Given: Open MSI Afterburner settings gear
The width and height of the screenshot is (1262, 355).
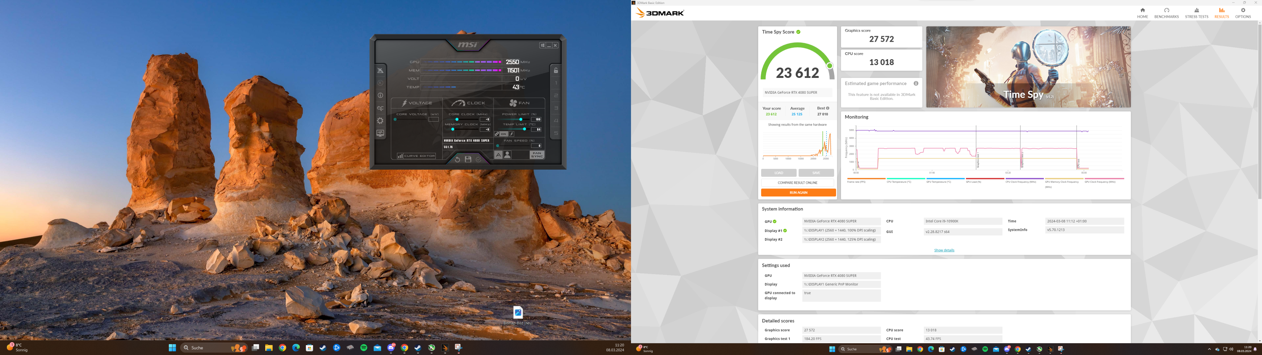Looking at the screenshot, I should point(380,121).
